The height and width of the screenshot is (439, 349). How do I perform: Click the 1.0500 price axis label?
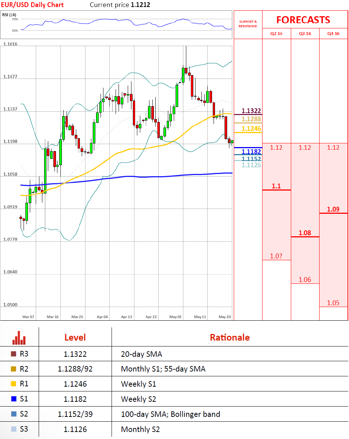(x=10, y=304)
